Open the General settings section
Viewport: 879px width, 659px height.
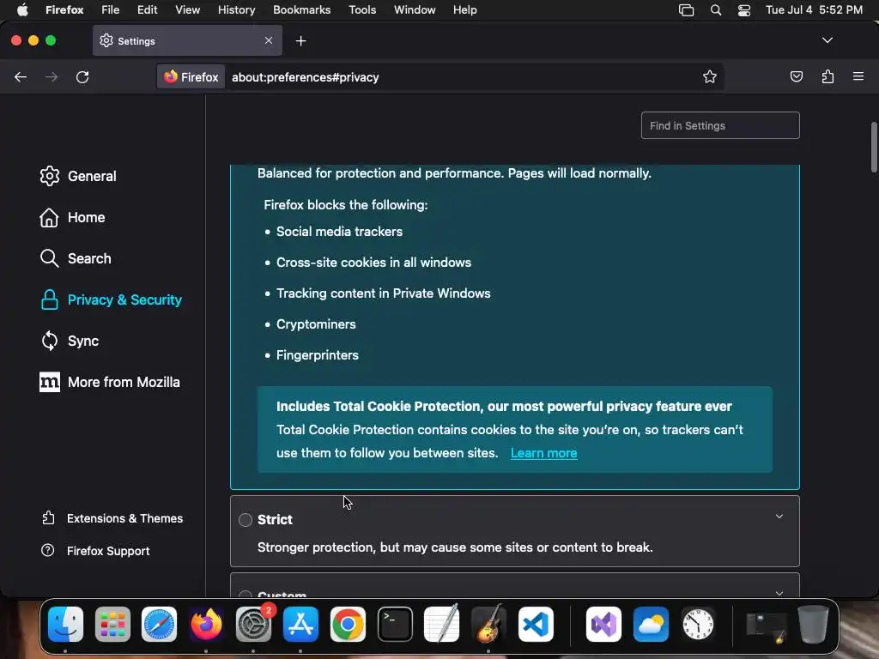[78, 176]
